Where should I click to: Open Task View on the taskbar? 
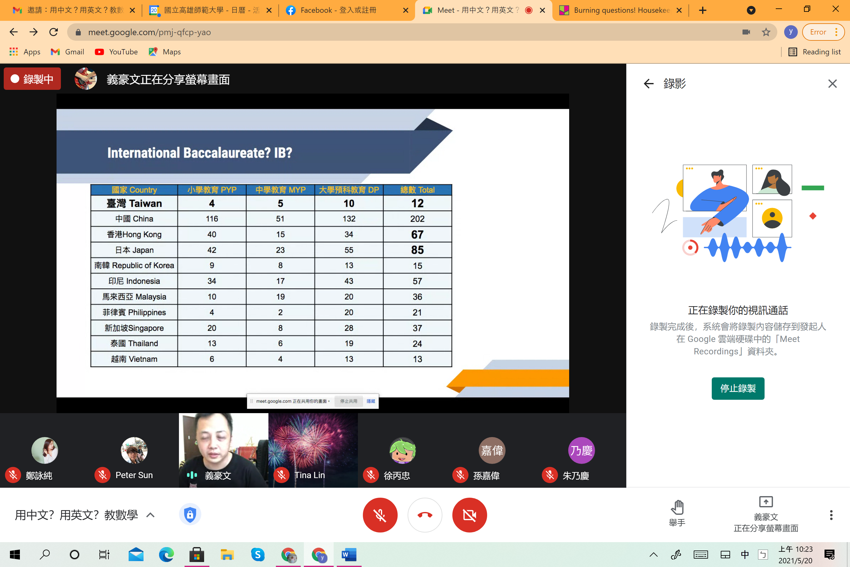point(104,554)
